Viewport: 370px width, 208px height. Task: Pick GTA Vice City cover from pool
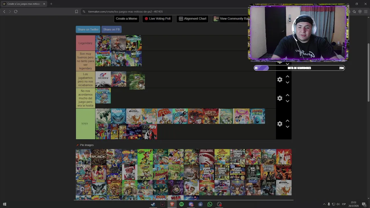pos(207,172)
